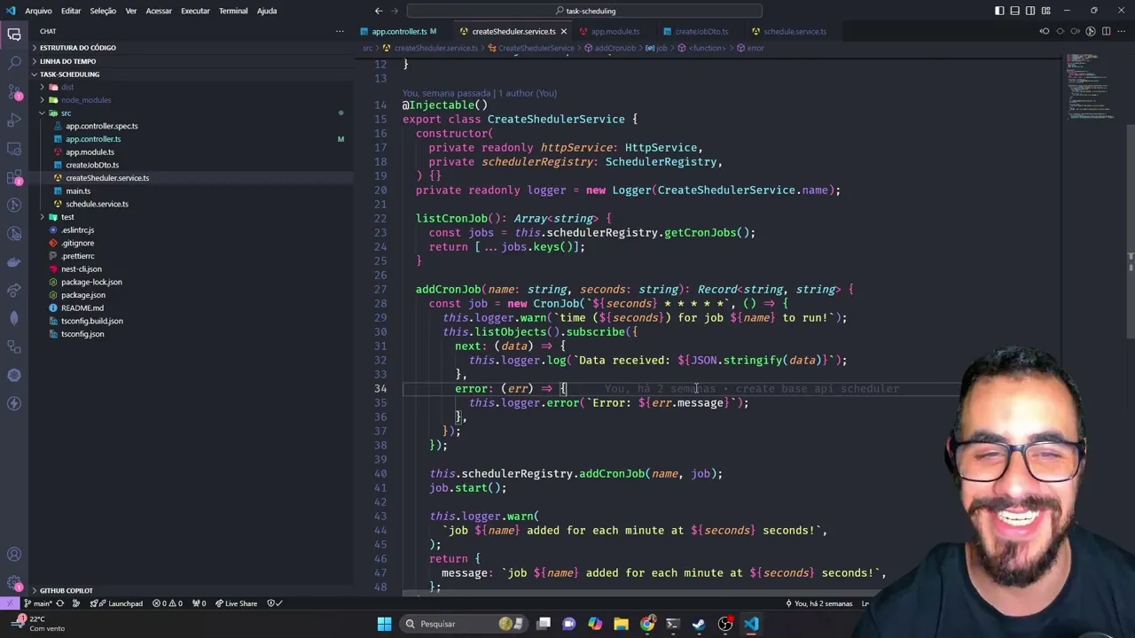Open Extensions view in activity bar
This screenshot has width=1135, height=638.
[x=14, y=176]
